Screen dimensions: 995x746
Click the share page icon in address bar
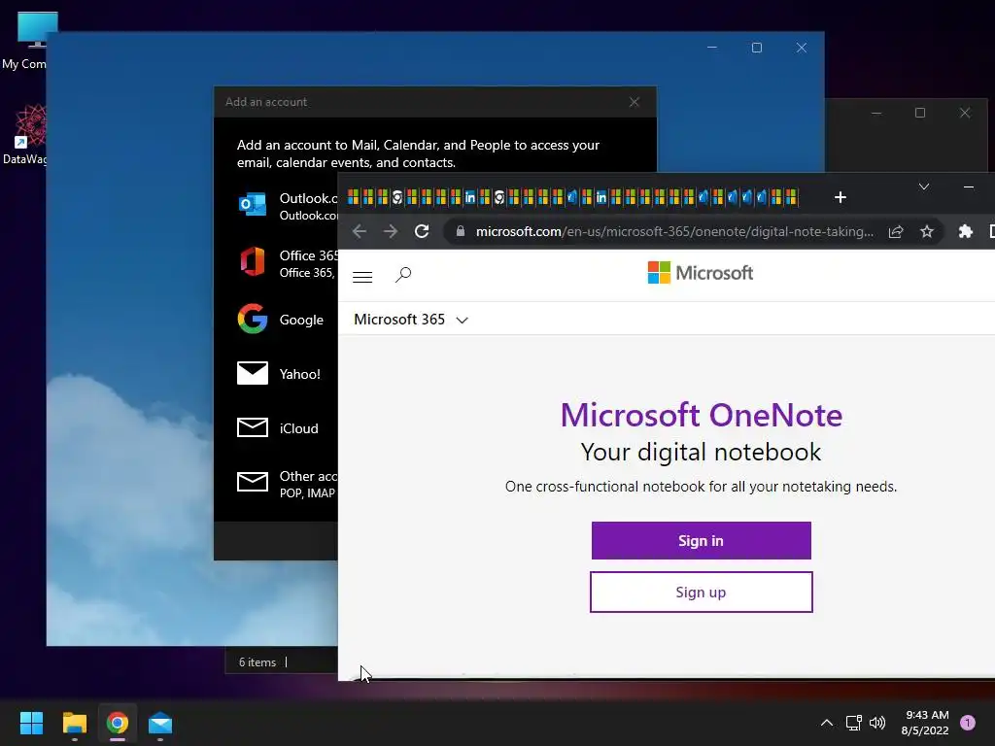click(x=895, y=231)
